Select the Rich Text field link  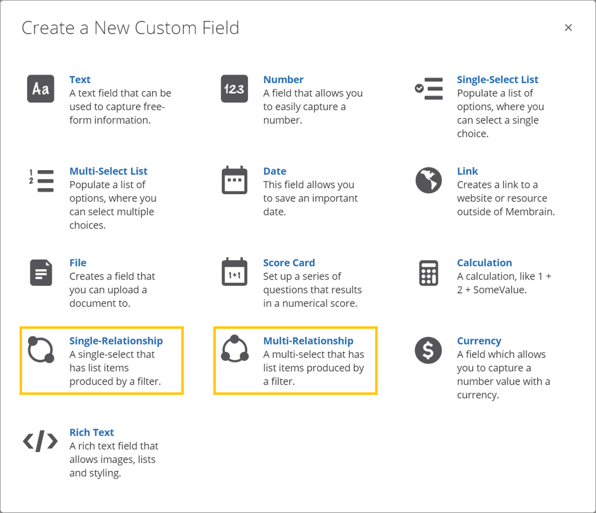pos(92,432)
